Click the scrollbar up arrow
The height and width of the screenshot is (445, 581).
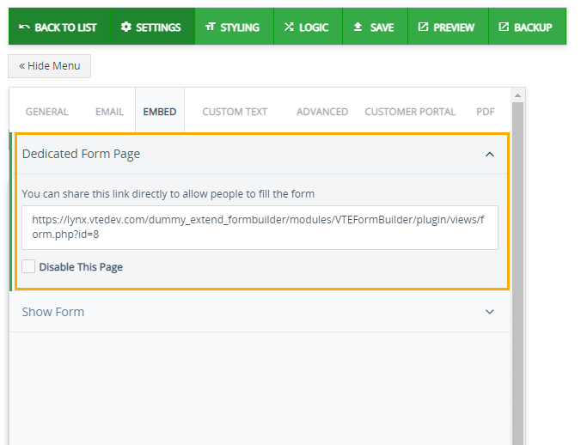(x=517, y=95)
